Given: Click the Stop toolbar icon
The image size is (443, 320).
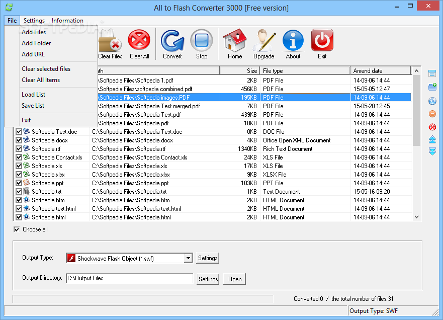Looking at the screenshot, I should click(202, 40).
